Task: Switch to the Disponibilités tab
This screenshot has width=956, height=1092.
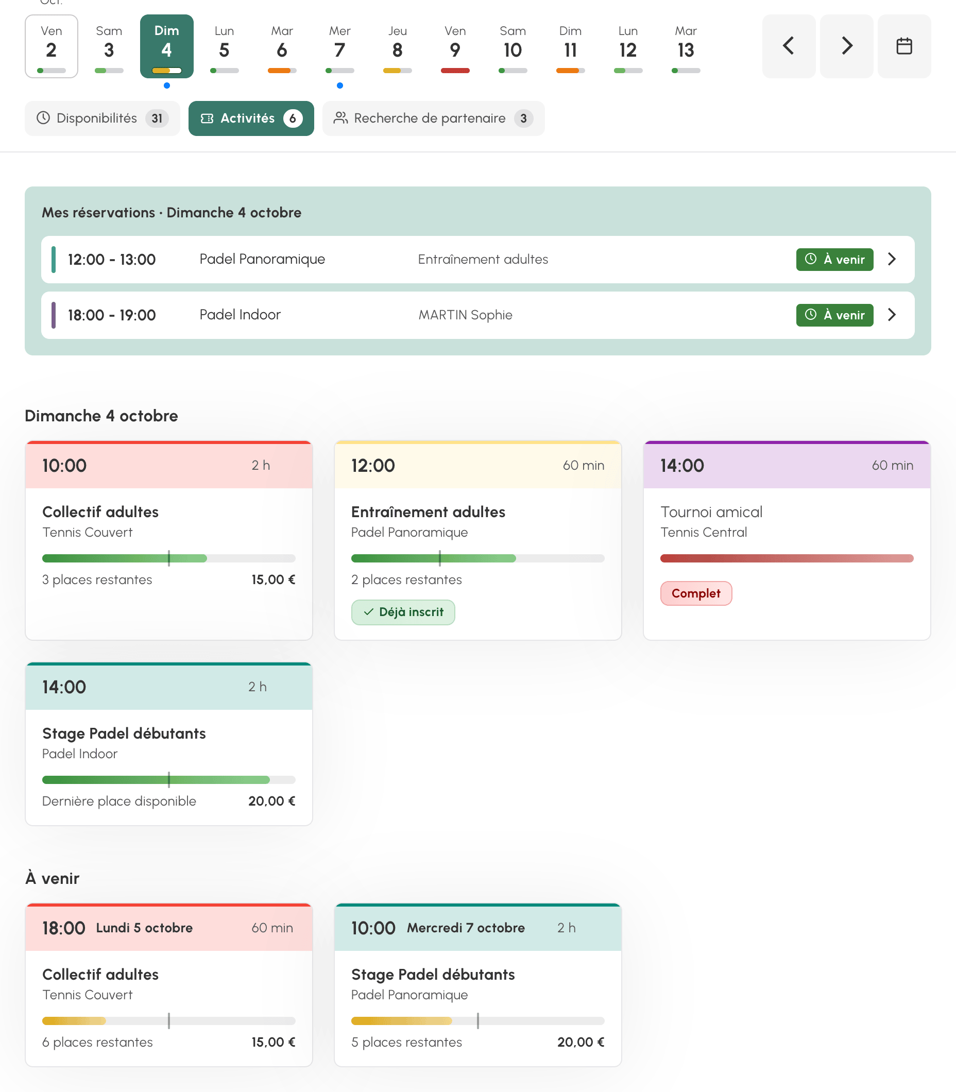Action: point(103,118)
